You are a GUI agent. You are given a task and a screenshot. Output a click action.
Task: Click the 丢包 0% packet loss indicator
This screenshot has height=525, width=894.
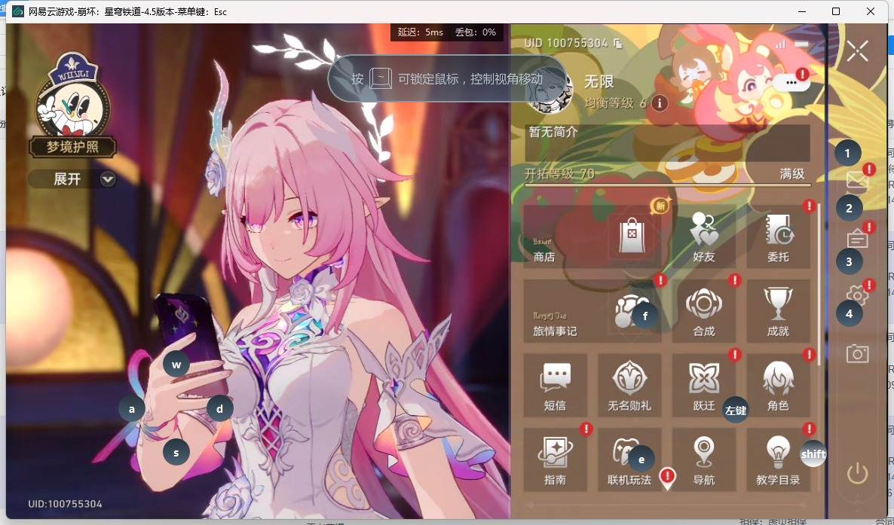pos(476,32)
